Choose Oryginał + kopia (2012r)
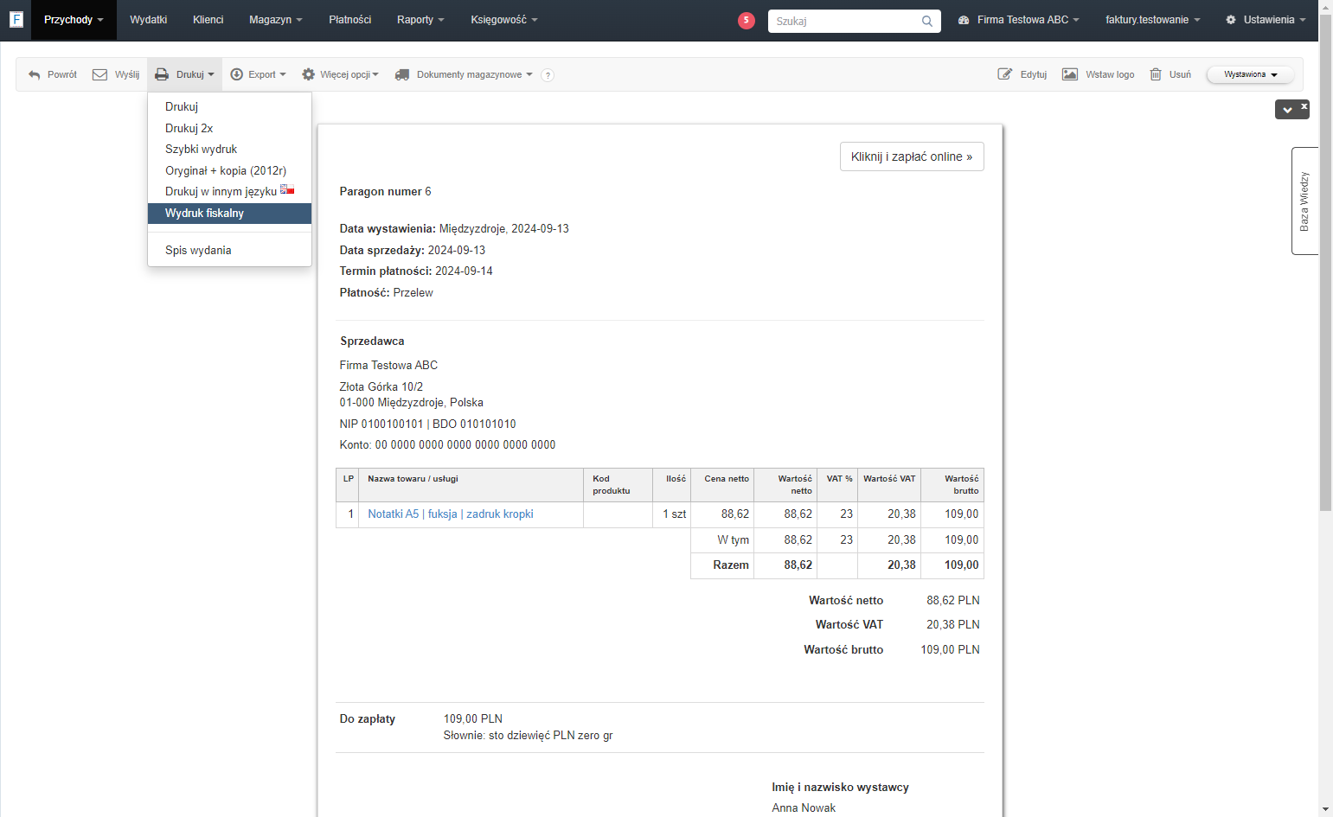Viewport: 1333px width, 817px height. pos(229,170)
